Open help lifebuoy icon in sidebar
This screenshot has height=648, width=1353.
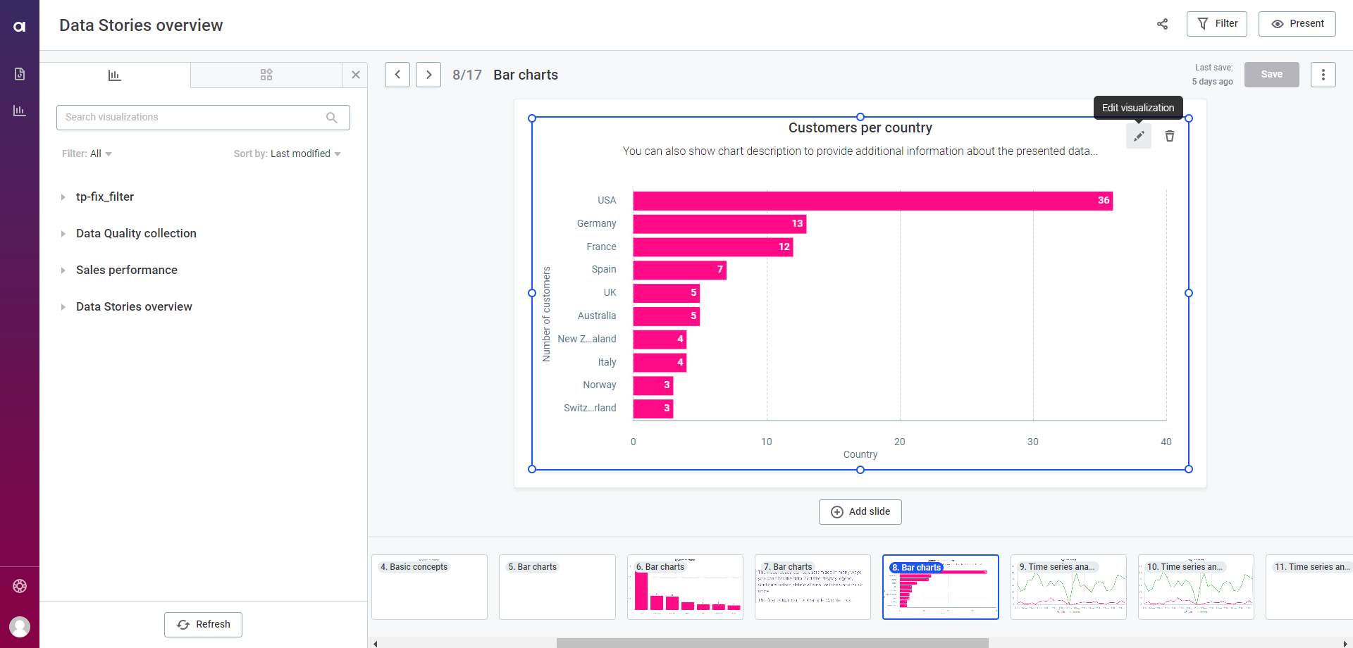coord(20,586)
